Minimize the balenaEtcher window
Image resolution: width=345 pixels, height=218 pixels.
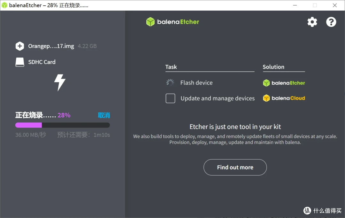click(295, 5)
